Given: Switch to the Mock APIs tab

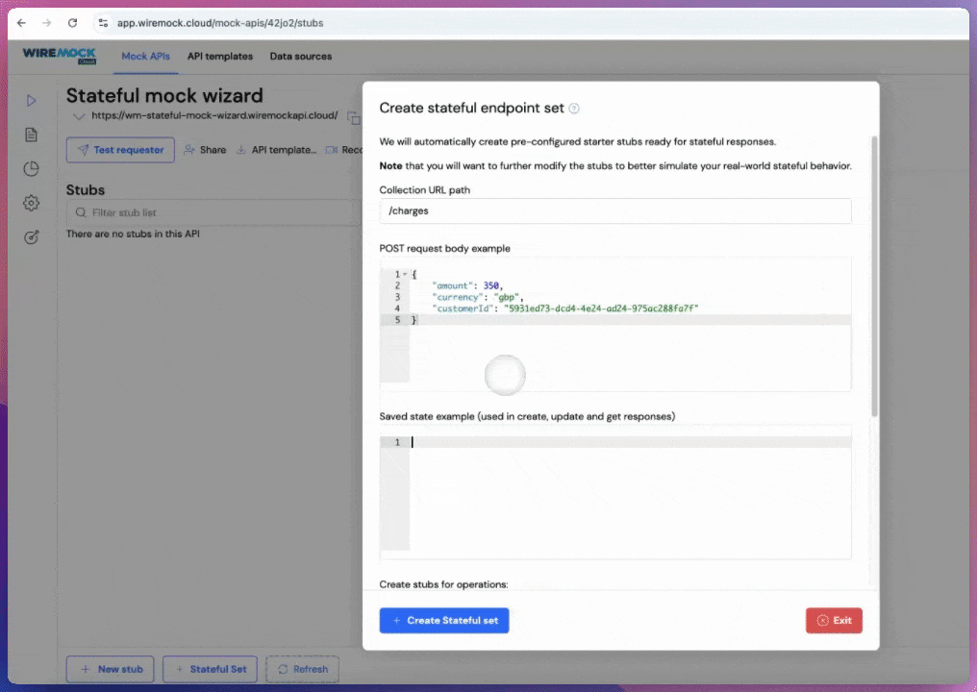Looking at the screenshot, I should point(145,56).
